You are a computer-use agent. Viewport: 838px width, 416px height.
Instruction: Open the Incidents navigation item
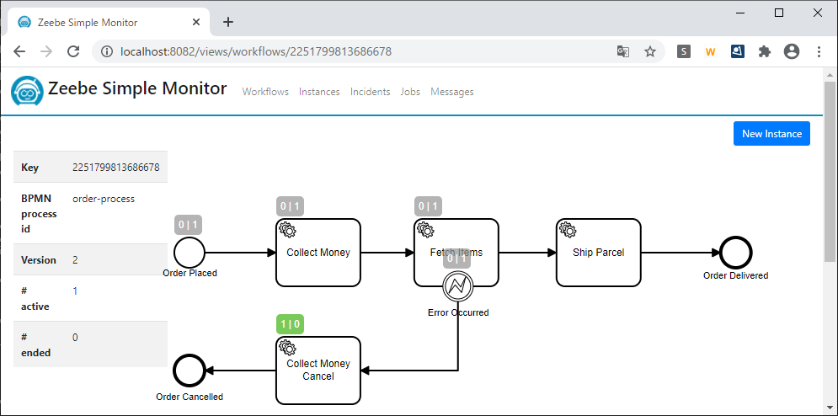(370, 92)
